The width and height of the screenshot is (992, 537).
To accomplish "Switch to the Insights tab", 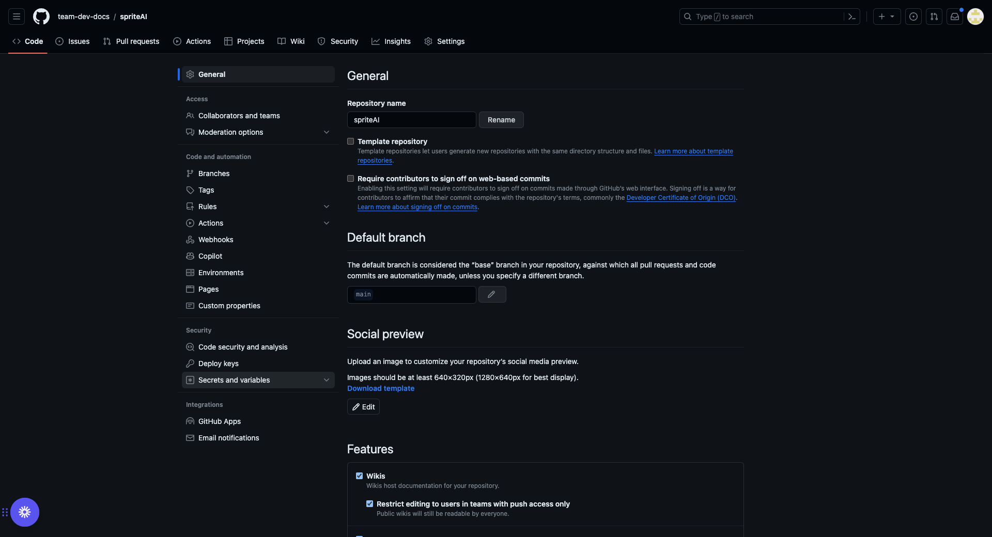I will coord(391,41).
